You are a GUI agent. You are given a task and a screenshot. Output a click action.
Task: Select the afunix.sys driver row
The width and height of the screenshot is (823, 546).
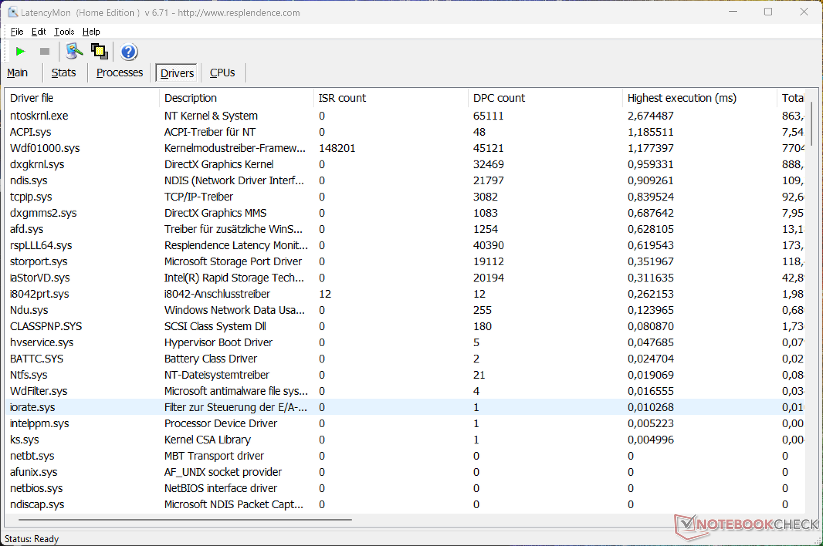point(405,472)
